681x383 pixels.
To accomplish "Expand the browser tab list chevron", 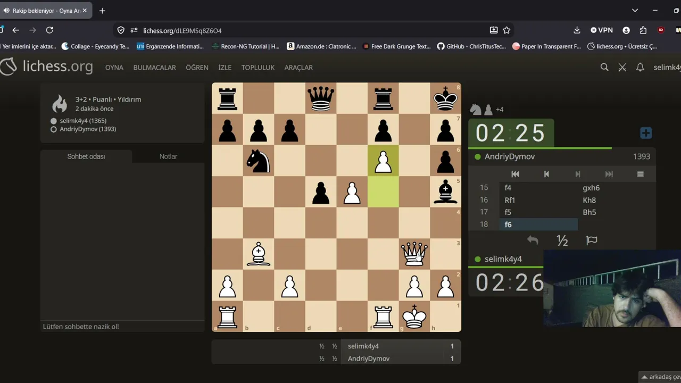I will (x=635, y=11).
